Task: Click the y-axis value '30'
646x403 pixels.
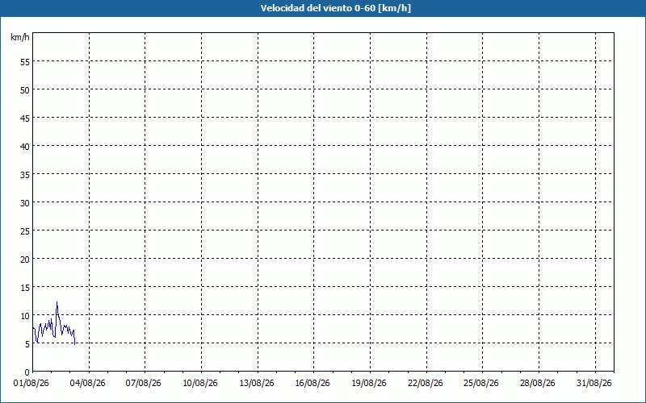Action: pos(25,203)
